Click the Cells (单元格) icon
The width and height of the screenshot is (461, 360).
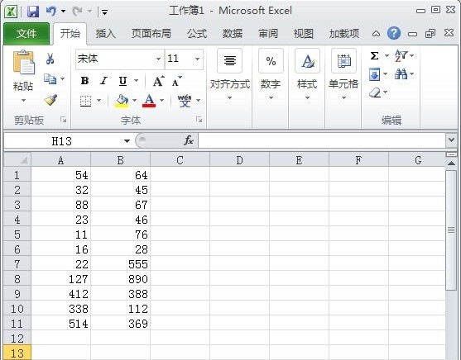343,61
